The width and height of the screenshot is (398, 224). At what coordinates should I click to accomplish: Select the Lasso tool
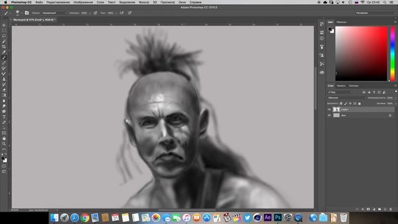(x=4, y=36)
